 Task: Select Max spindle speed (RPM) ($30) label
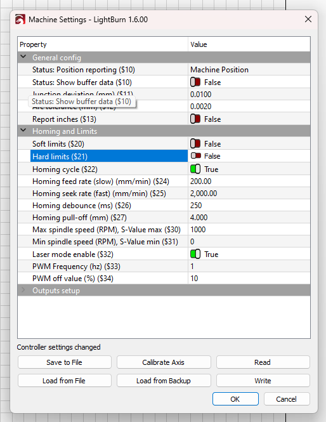[x=107, y=230]
